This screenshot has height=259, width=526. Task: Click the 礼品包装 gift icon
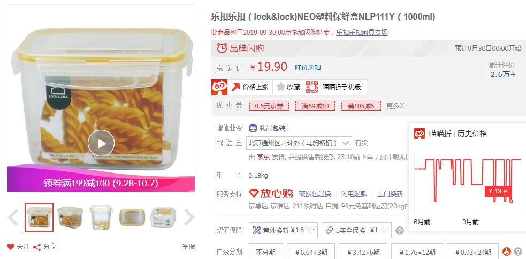tap(254, 128)
